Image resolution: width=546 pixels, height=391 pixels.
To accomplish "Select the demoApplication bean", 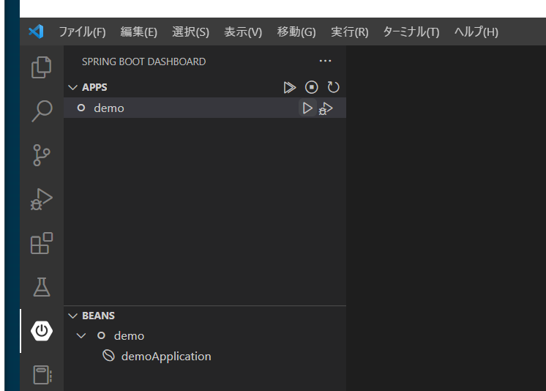I will [165, 357].
